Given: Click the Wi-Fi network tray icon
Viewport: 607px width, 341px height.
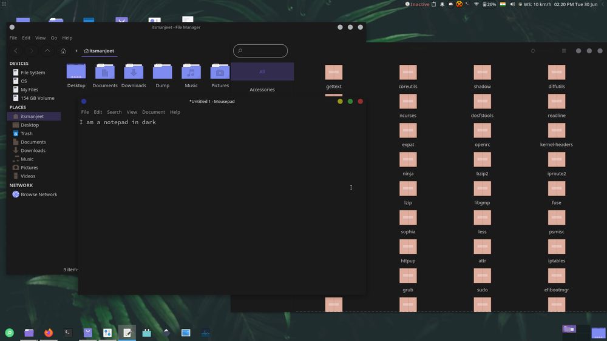Looking at the screenshot, I should coord(476,4).
